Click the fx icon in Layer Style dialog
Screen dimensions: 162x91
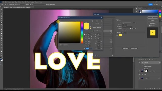[x=96, y=55]
